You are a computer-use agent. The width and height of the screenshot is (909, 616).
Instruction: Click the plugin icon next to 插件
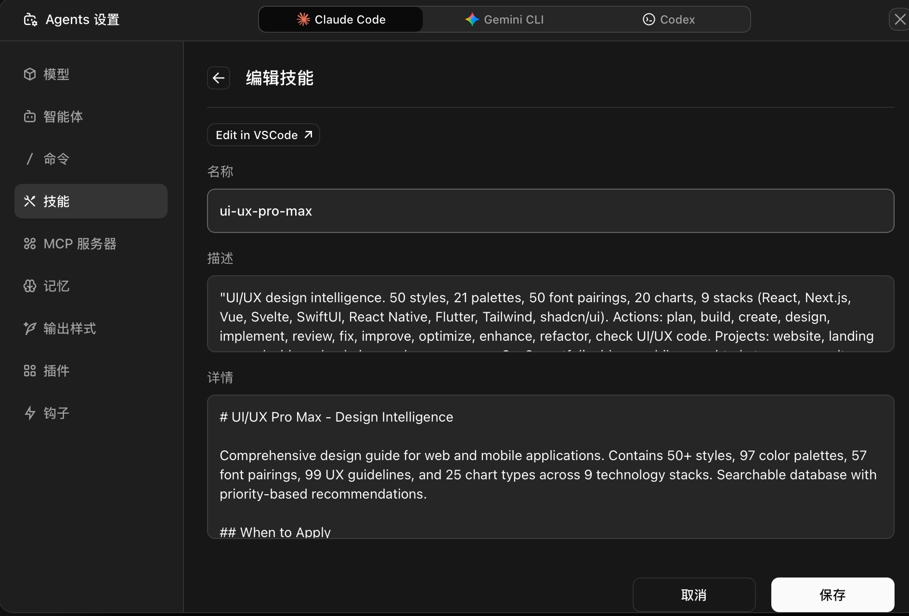(30, 371)
